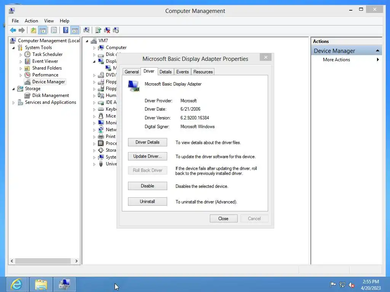Select Event Viewer in the console tree

click(x=45, y=61)
